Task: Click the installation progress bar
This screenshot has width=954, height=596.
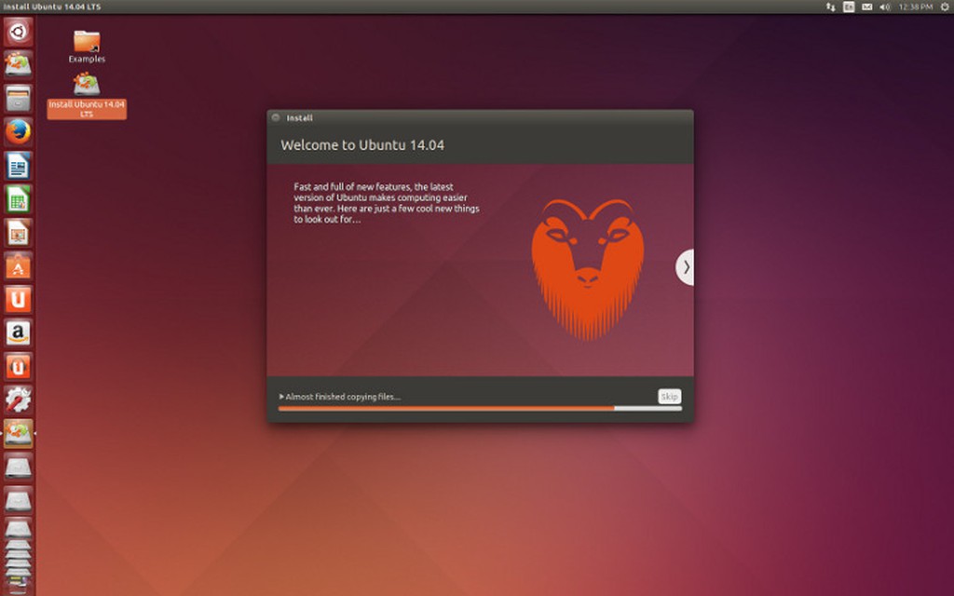Action: tap(480, 409)
